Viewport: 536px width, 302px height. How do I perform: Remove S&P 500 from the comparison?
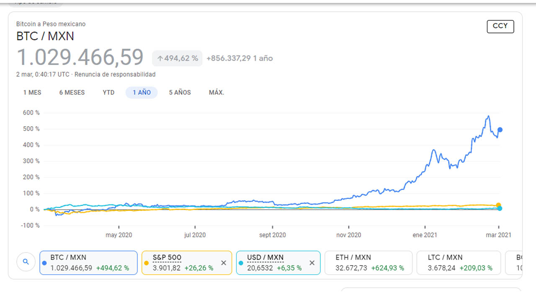pos(223,263)
